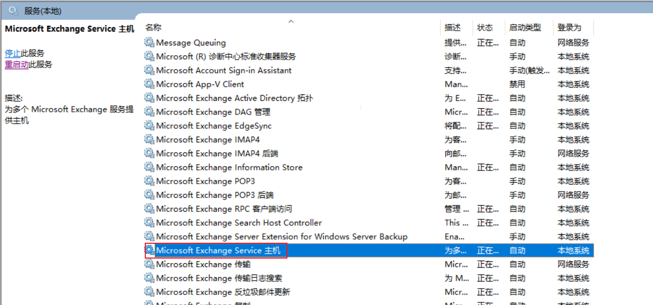Select the Microsoft Exchange EdgeSync gear icon
Viewport: 653px width, 305px height.
click(x=150, y=126)
